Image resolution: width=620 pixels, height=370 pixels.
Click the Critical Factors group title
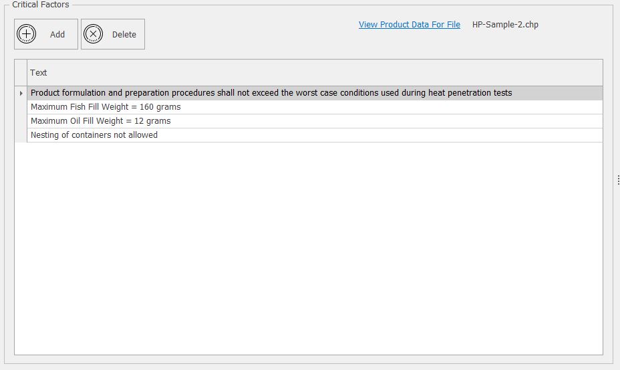click(40, 5)
